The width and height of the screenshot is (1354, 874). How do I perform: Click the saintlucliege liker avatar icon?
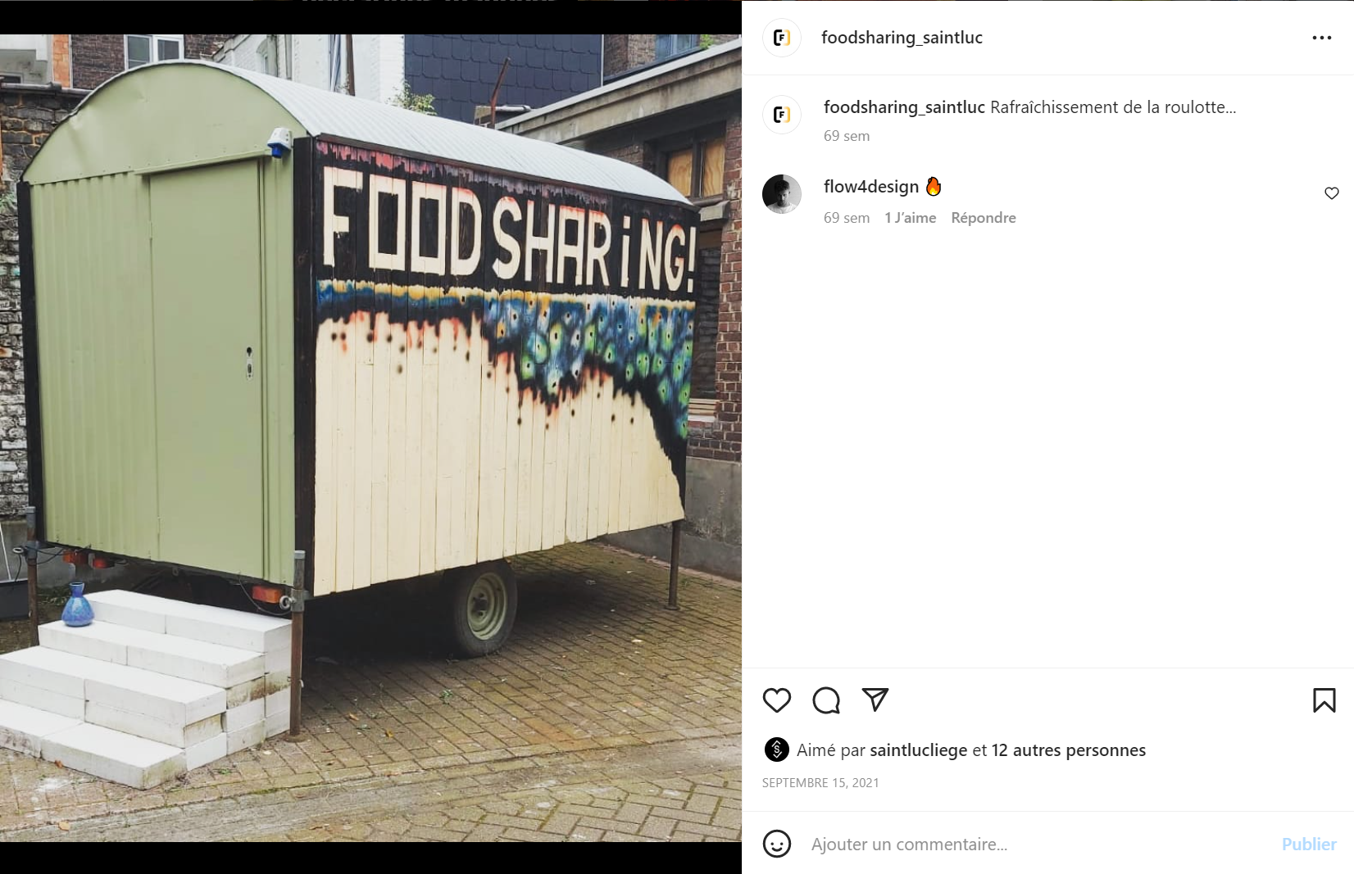click(775, 749)
